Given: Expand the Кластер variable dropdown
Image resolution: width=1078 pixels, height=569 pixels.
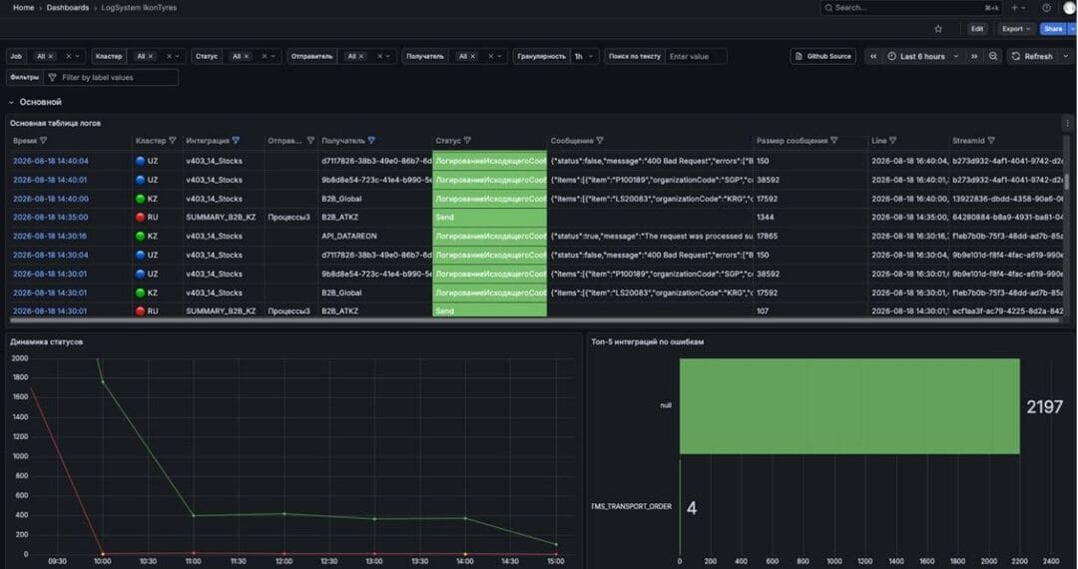Looking at the screenshot, I should [x=178, y=56].
